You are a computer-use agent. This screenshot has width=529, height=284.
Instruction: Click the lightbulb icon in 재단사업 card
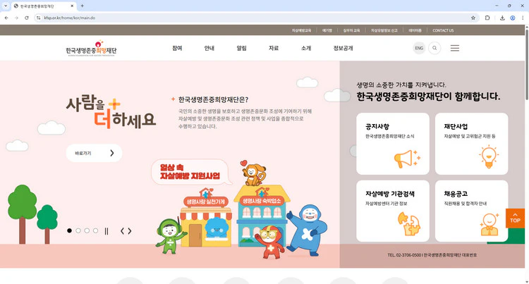[x=489, y=157]
